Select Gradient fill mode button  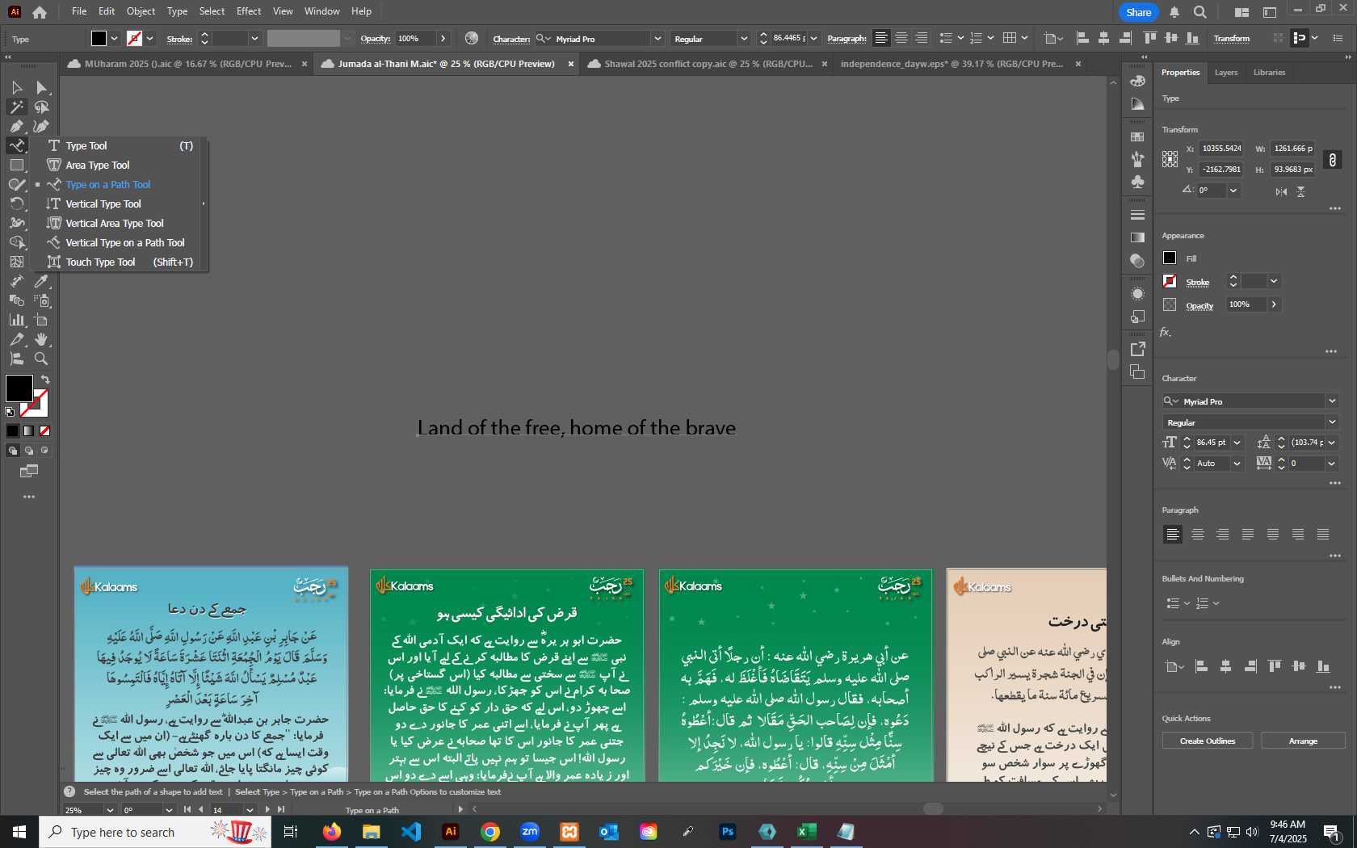[x=29, y=431]
